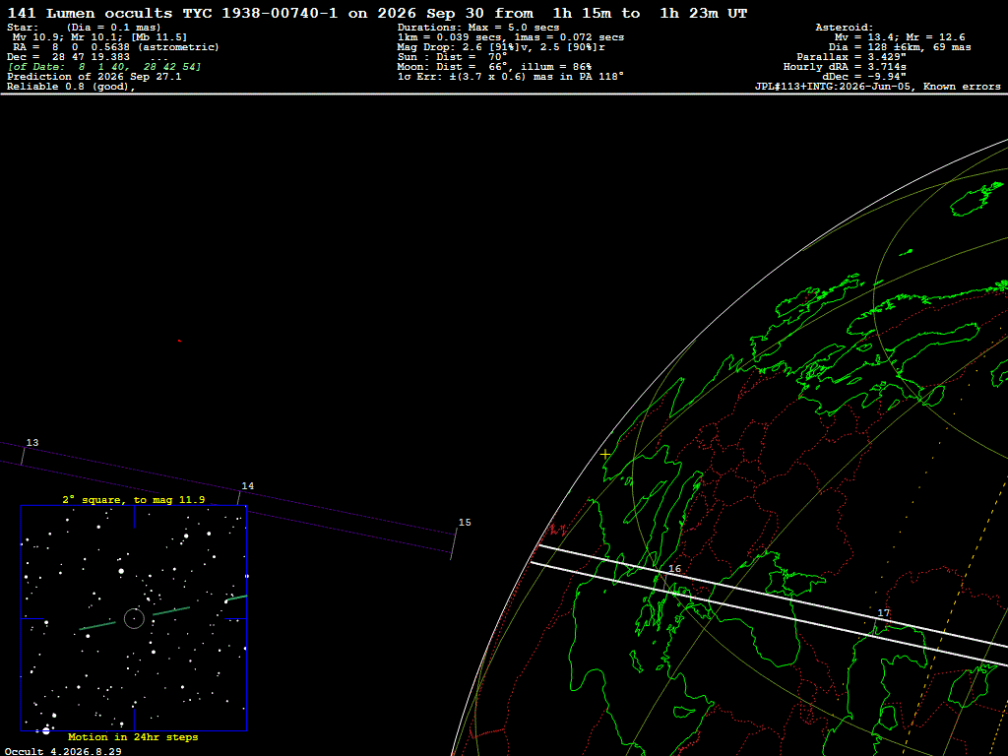Select time marker 13 on the dashed path

(32, 442)
